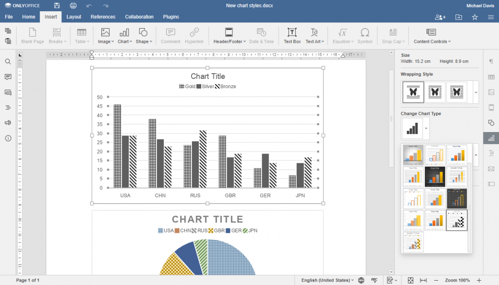The image size is (499, 285).
Task: Switch to the Layout tab
Action: click(x=74, y=17)
